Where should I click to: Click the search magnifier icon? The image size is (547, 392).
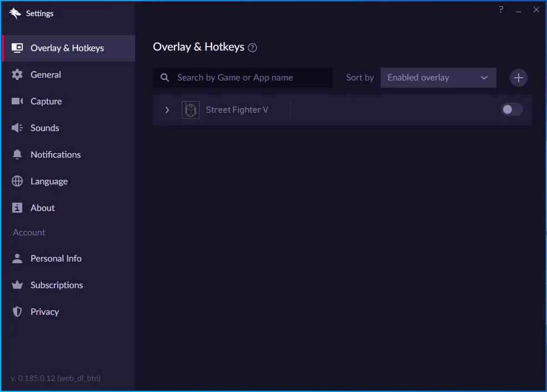(x=165, y=77)
